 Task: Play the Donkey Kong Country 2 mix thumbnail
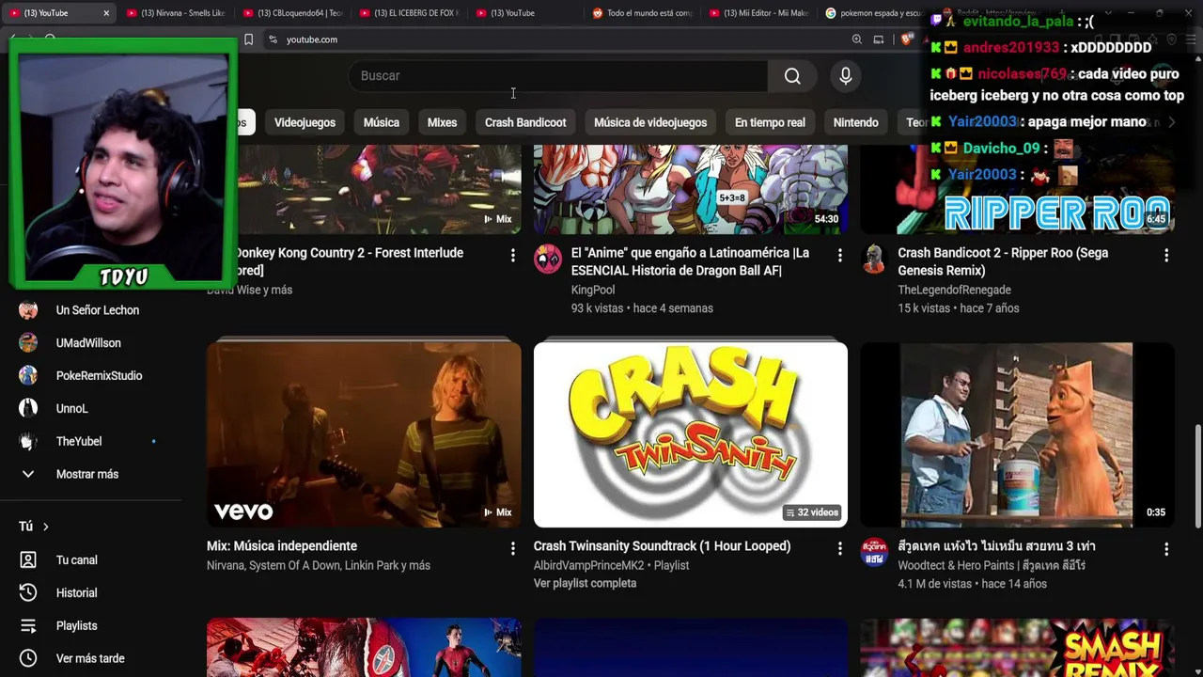click(x=379, y=191)
